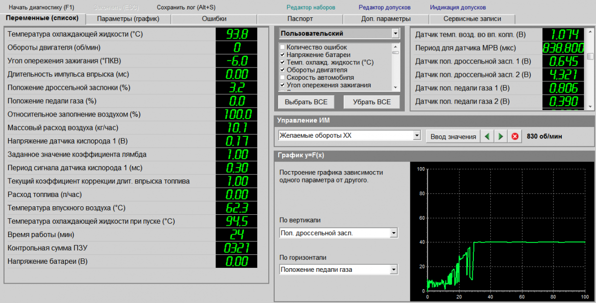This screenshot has height=303, width=596.
Task: Click the red cancel X button
Action: point(515,136)
